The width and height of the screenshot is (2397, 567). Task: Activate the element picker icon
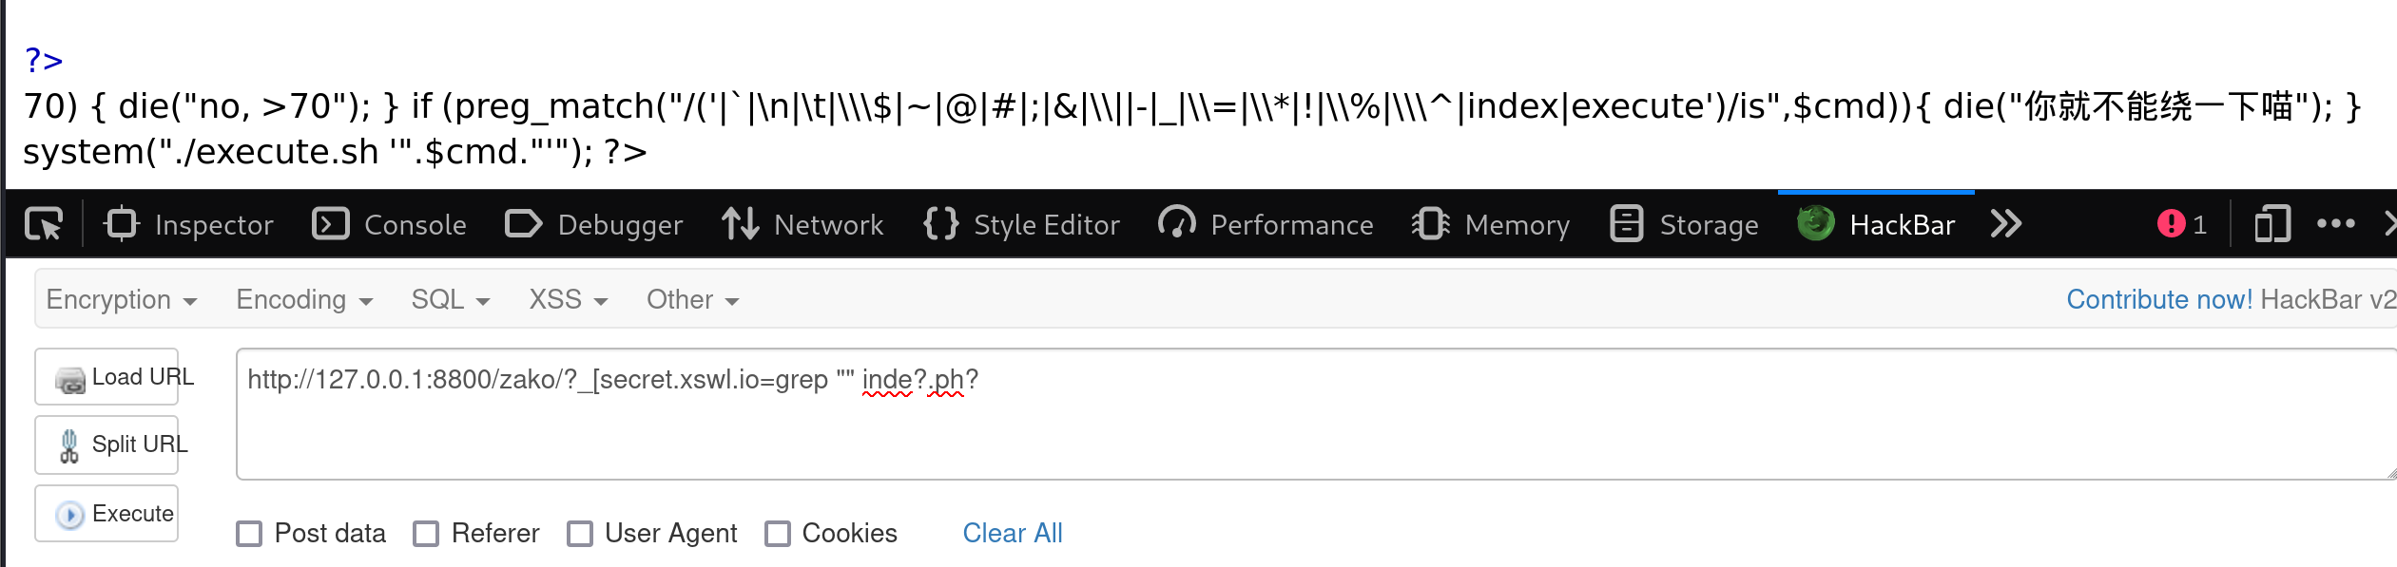[x=44, y=225]
